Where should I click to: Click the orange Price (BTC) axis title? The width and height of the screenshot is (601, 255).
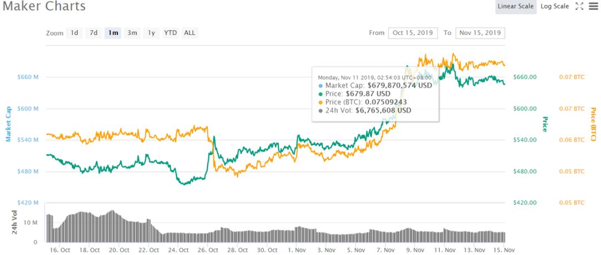(x=593, y=124)
